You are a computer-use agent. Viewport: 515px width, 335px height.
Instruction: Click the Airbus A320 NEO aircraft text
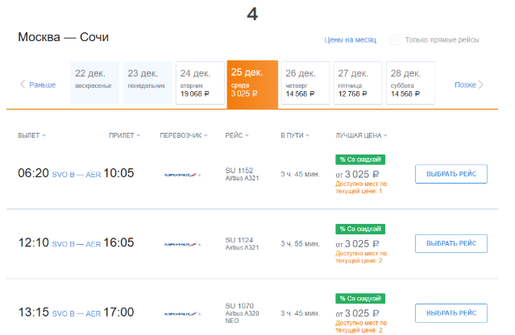(x=242, y=317)
